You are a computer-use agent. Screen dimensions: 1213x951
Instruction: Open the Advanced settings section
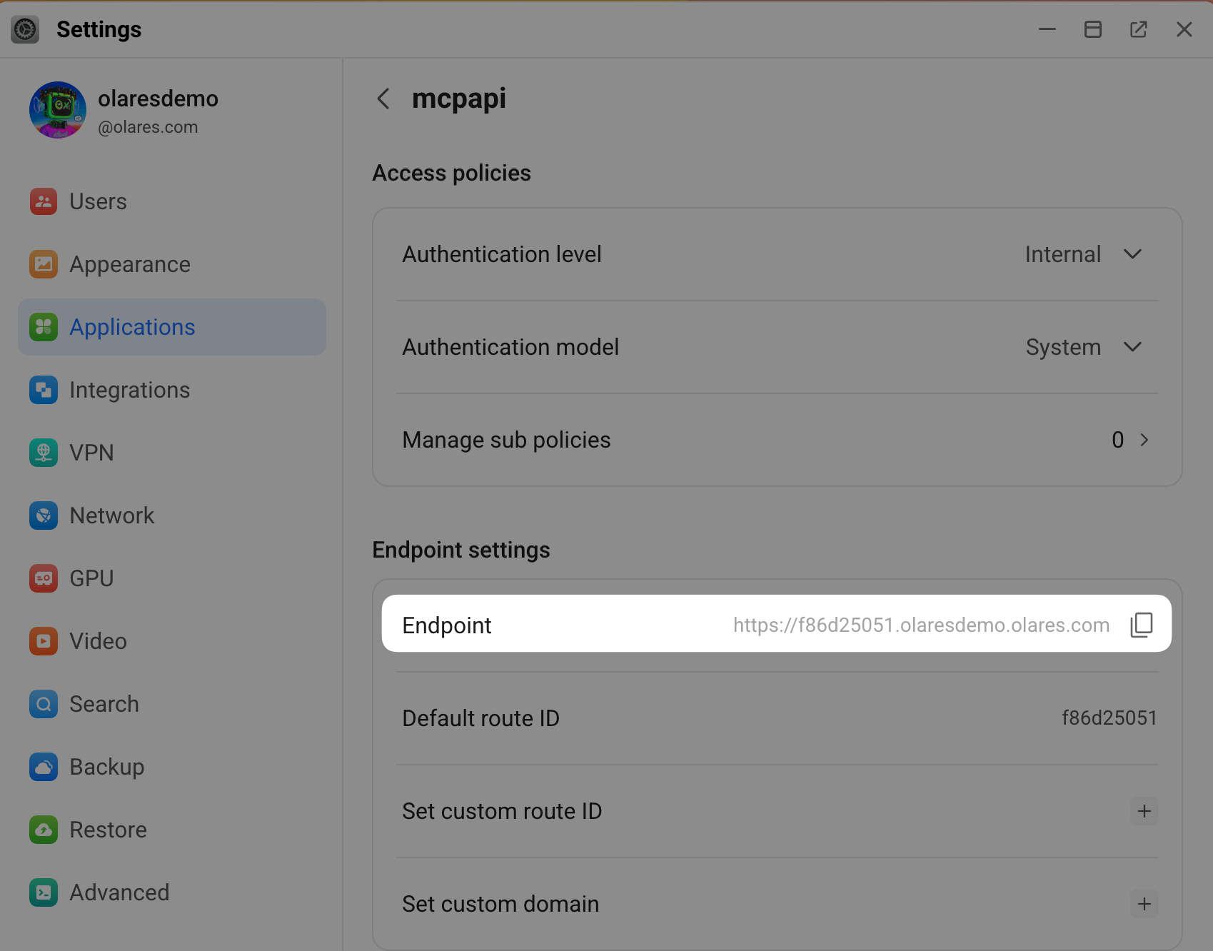tap(119, 892)
